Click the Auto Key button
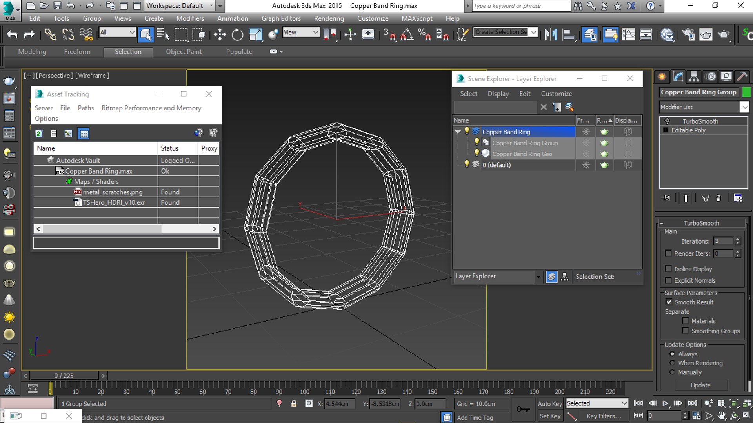Image resolution: width=753 pixels, height=423 pixels. [x=550, y=403]
